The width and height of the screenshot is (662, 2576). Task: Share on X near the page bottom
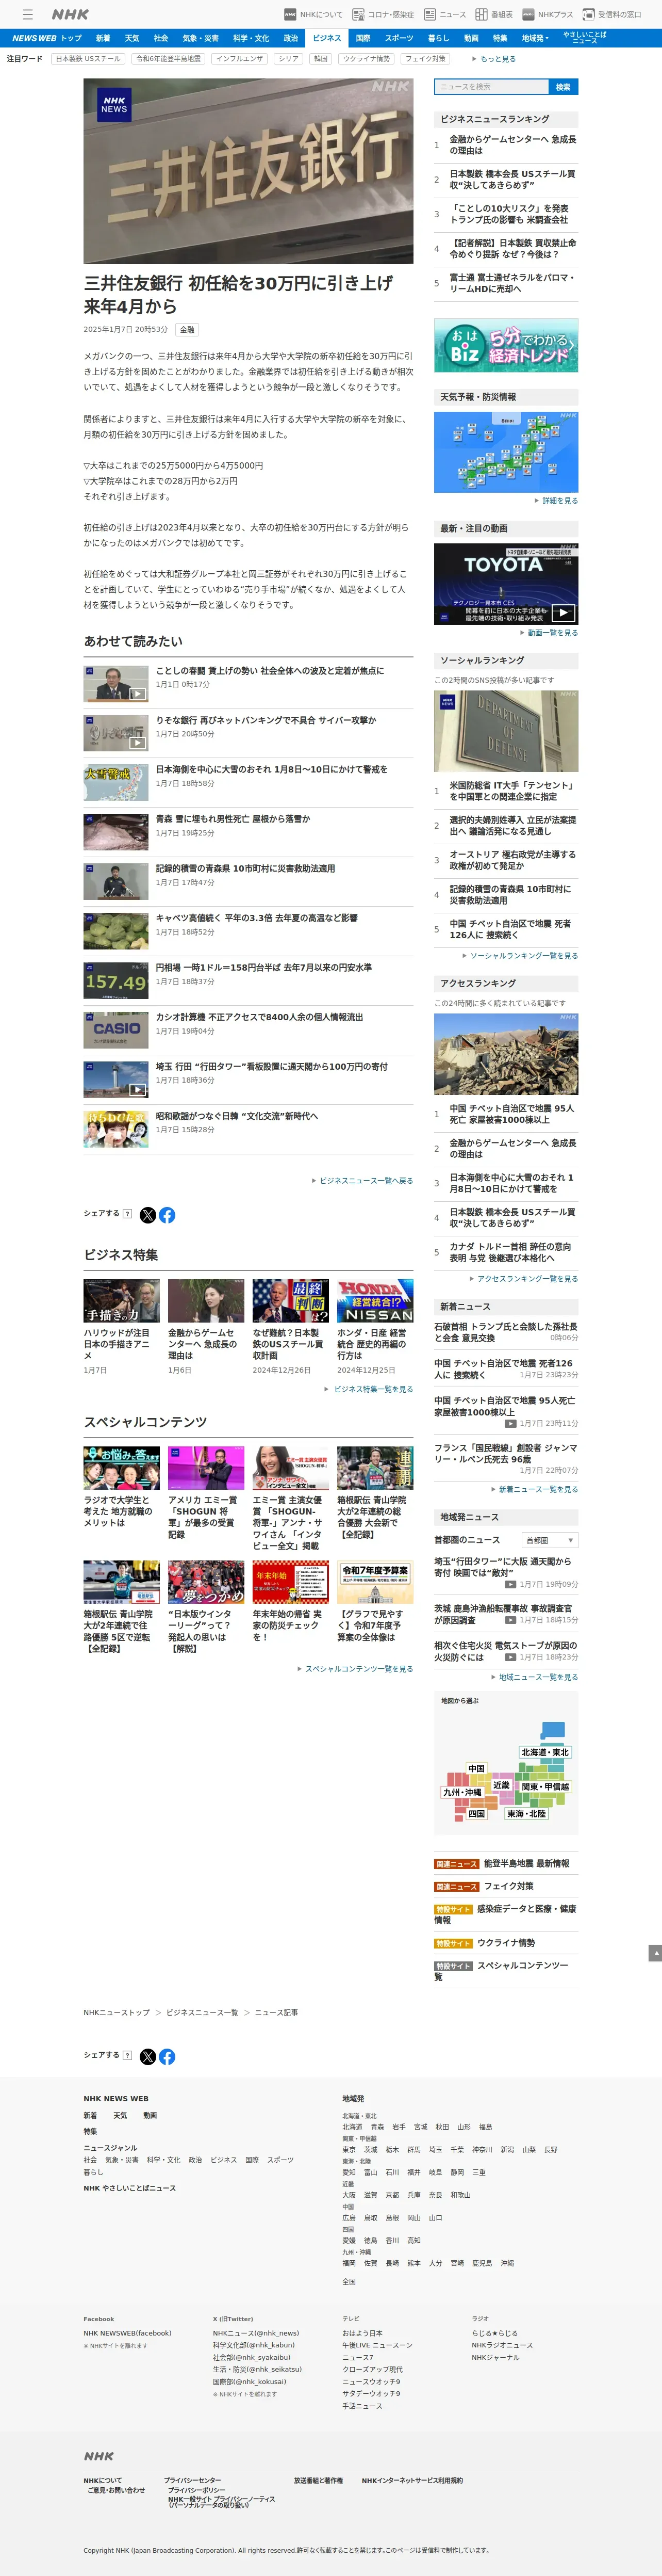coord(148,2057)
